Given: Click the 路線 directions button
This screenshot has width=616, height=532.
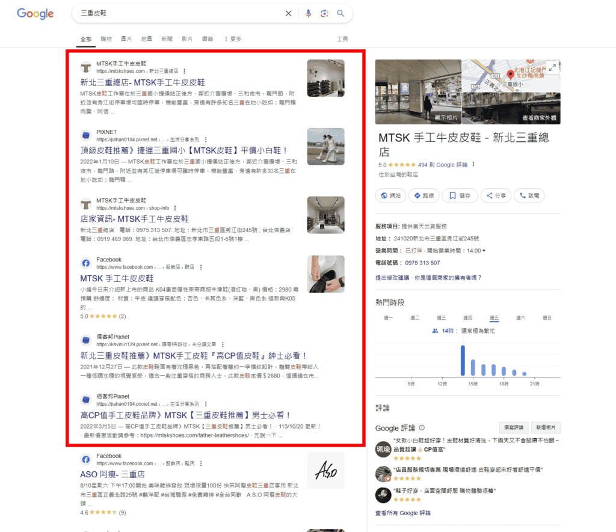Looking at the screenshot, I should click(x=424, y=195).
